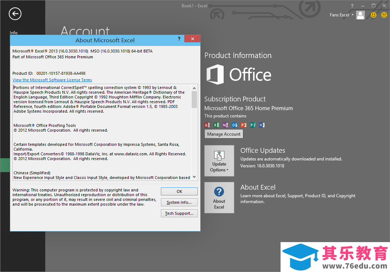Close the About Microsoft Excel dialog
390x272 pixels.
192,39
